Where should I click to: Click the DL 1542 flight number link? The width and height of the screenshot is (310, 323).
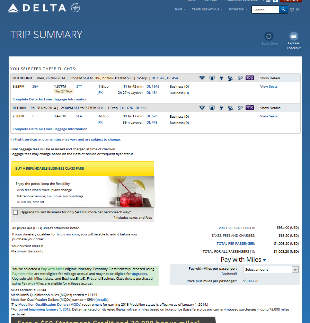153,87
